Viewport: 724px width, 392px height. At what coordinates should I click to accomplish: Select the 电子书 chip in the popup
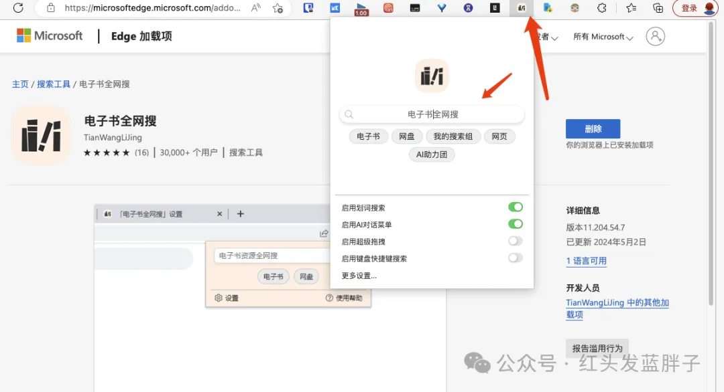click(368, 136)
